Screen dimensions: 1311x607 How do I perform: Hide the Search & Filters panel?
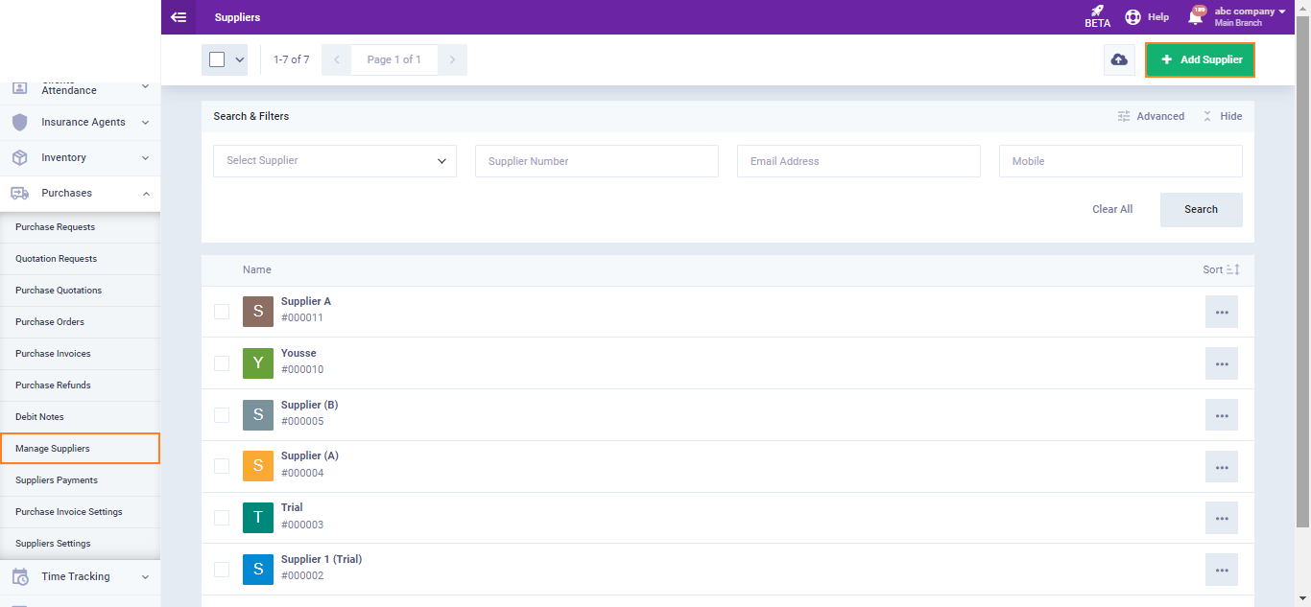coord(1222,116)
